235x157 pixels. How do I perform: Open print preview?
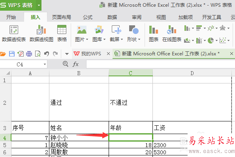click(x=38, y=54)
